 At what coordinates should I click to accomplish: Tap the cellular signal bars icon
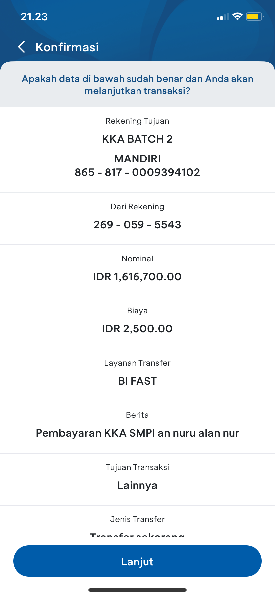point(223,17)
